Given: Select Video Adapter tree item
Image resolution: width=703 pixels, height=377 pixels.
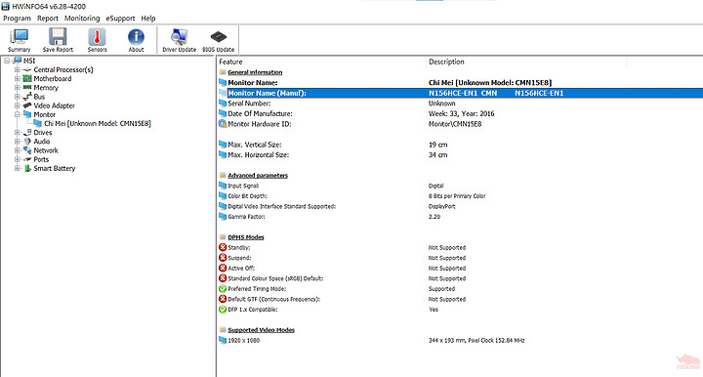Looking at the screenshot, I should click(55, 105).
